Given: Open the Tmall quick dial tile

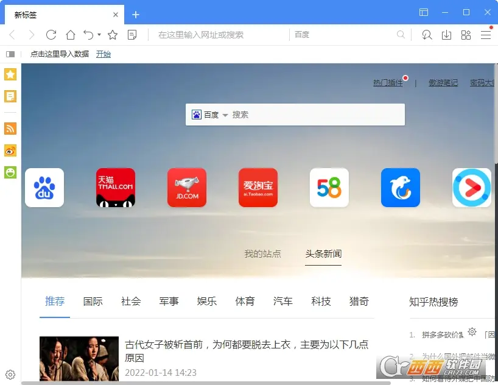Looking at the screenshot, I should pyautogui.click(x=116, y=188).
